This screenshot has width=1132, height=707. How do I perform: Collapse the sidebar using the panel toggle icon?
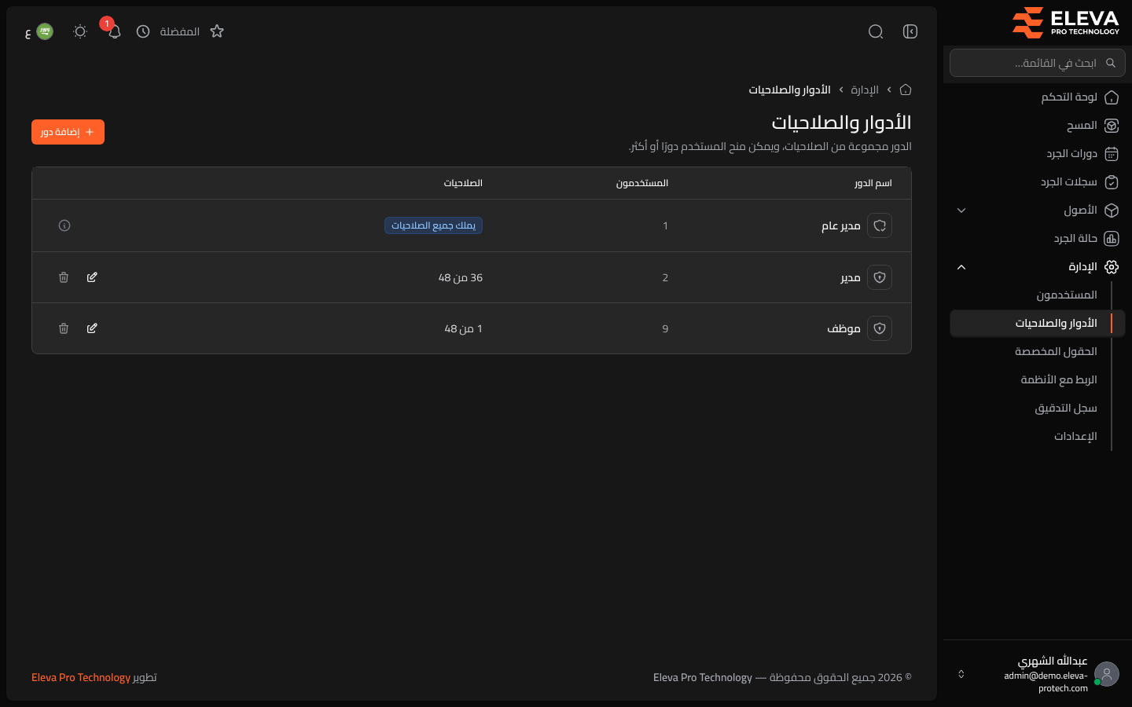910,31
